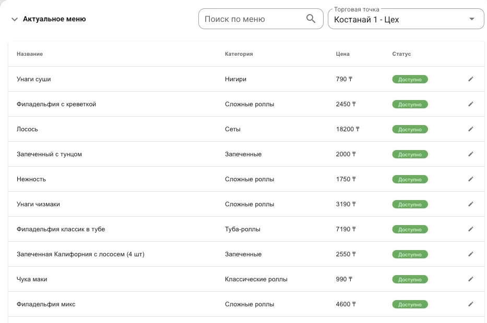This screenshot has height=323, width=487.
Task: Edit the Филадельфия с креветкой row
Action: click(470, 104)
